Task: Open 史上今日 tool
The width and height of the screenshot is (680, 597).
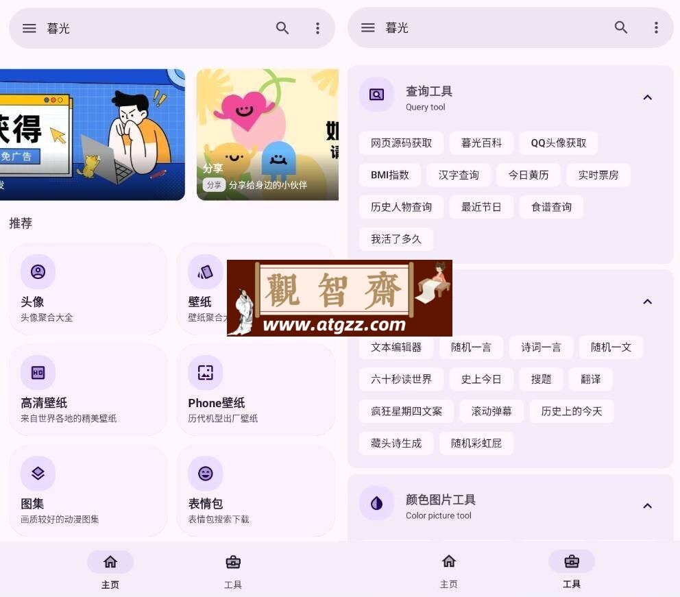Action: coord(481,379)
